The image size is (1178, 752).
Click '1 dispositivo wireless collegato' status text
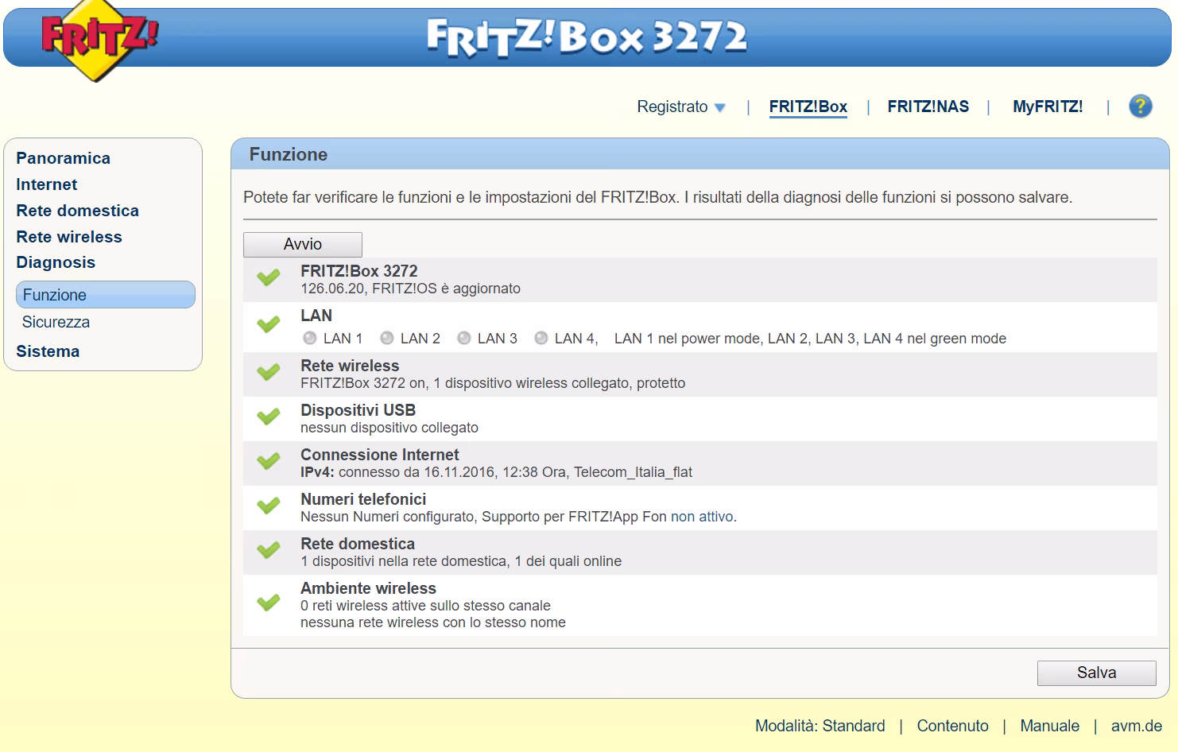pyautogui.click(x=531, y=383)
